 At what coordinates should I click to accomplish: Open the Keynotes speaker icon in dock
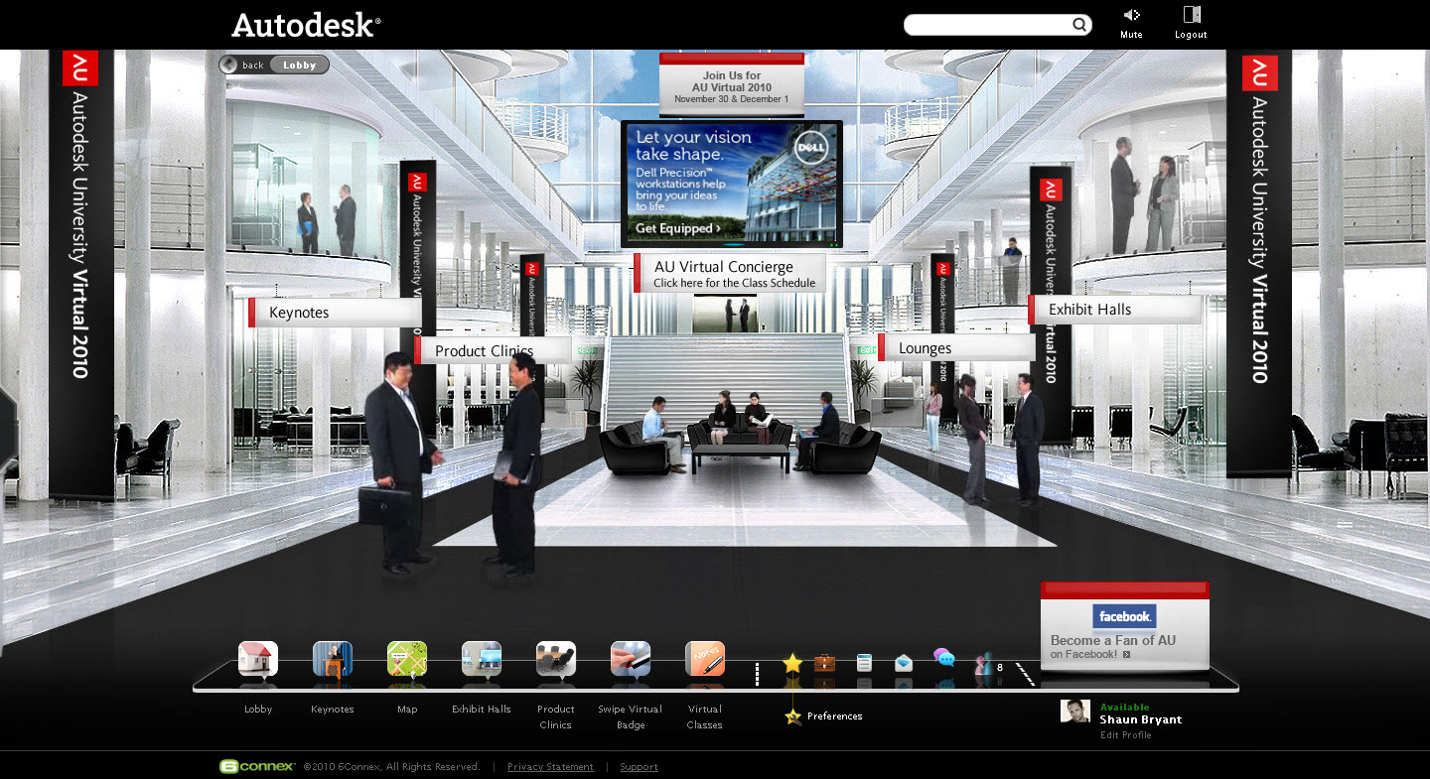[333, 659]
